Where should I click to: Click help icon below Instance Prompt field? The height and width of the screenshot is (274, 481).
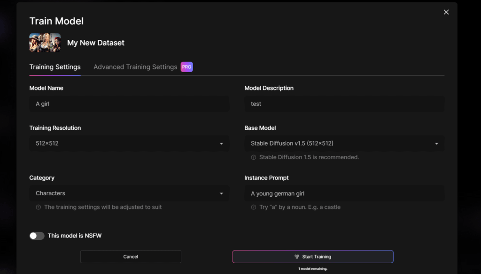pos(254,207)
